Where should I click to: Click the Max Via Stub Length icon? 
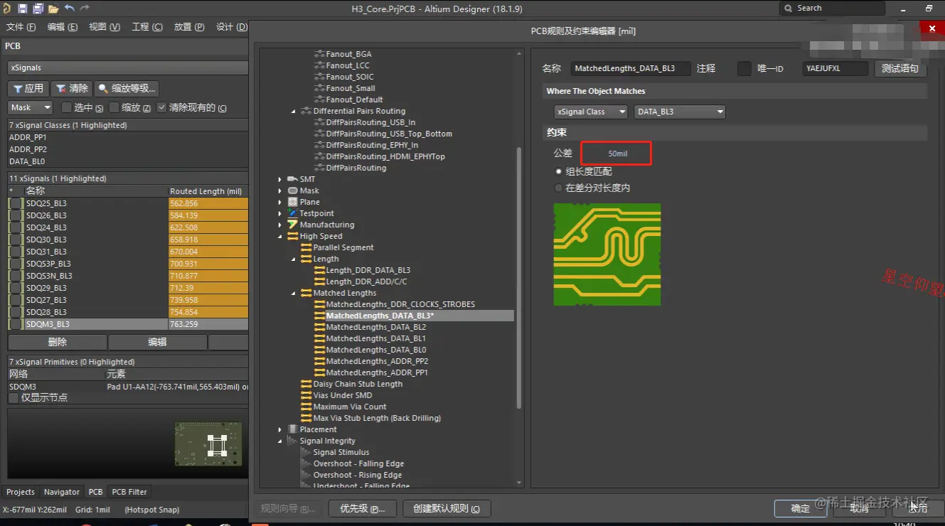tap(306, 418)
